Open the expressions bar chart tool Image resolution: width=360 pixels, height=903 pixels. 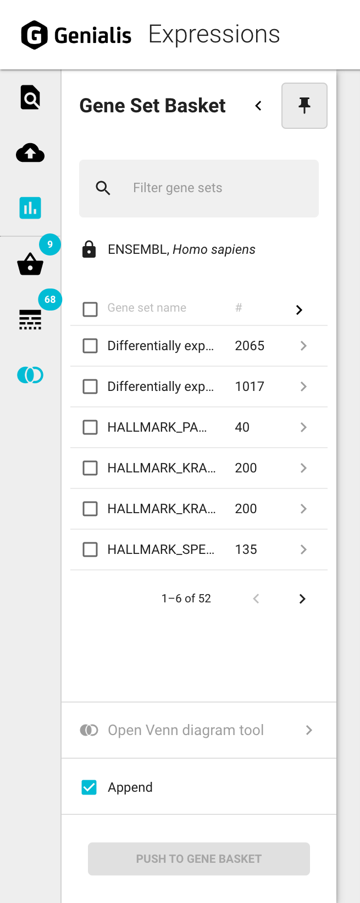click(30, 208)
